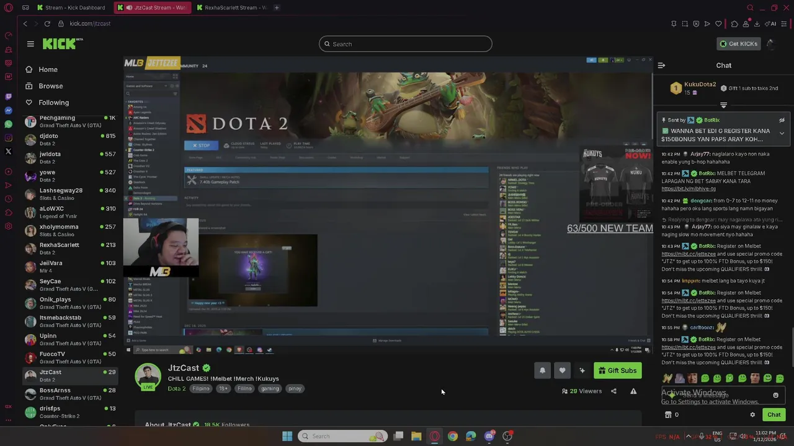Collapse the chat panel with arrow icon

coord(661,65)
